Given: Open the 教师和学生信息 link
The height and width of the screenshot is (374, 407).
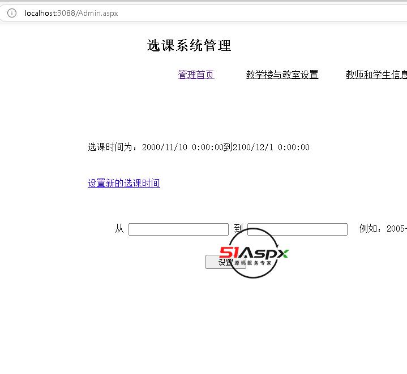Looking at the screenshot, I should tap(376, 75).
